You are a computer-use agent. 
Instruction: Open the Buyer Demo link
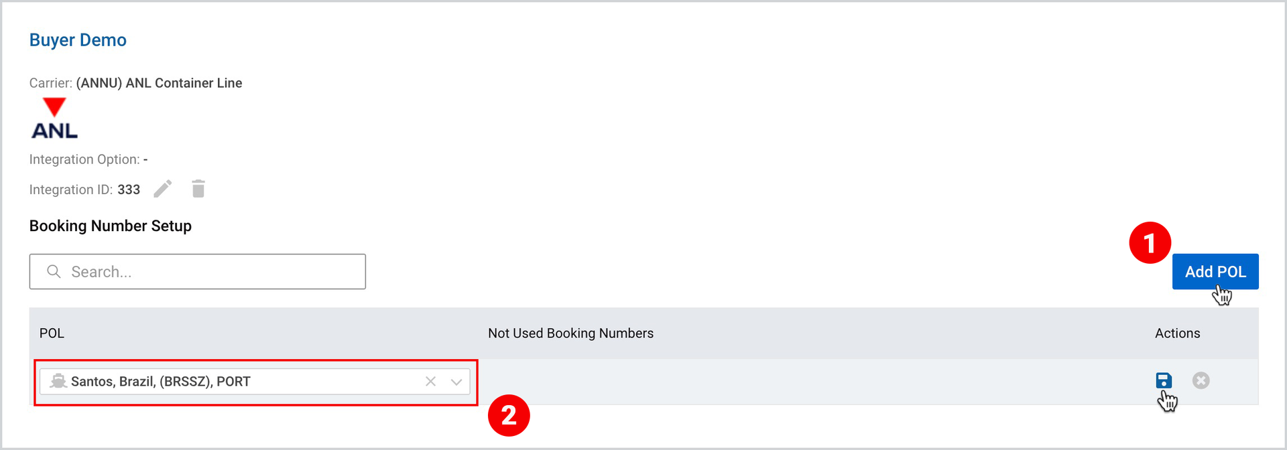(78, 40)
